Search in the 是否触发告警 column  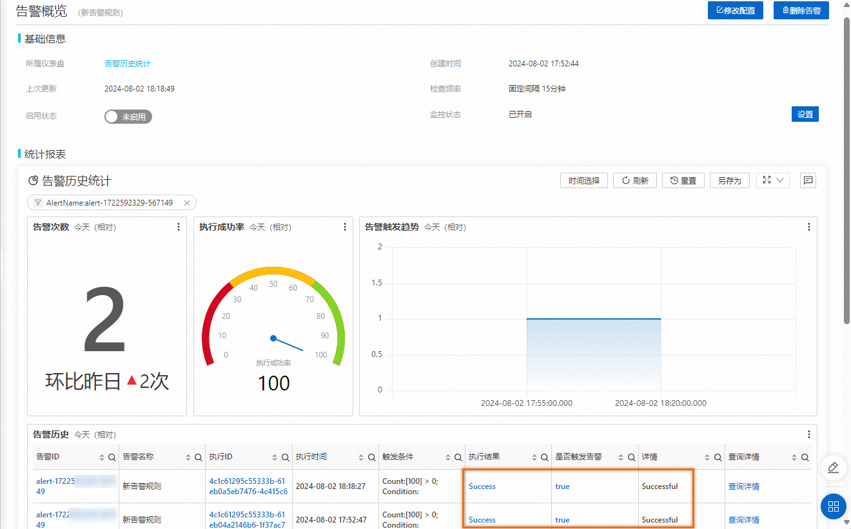632,457
